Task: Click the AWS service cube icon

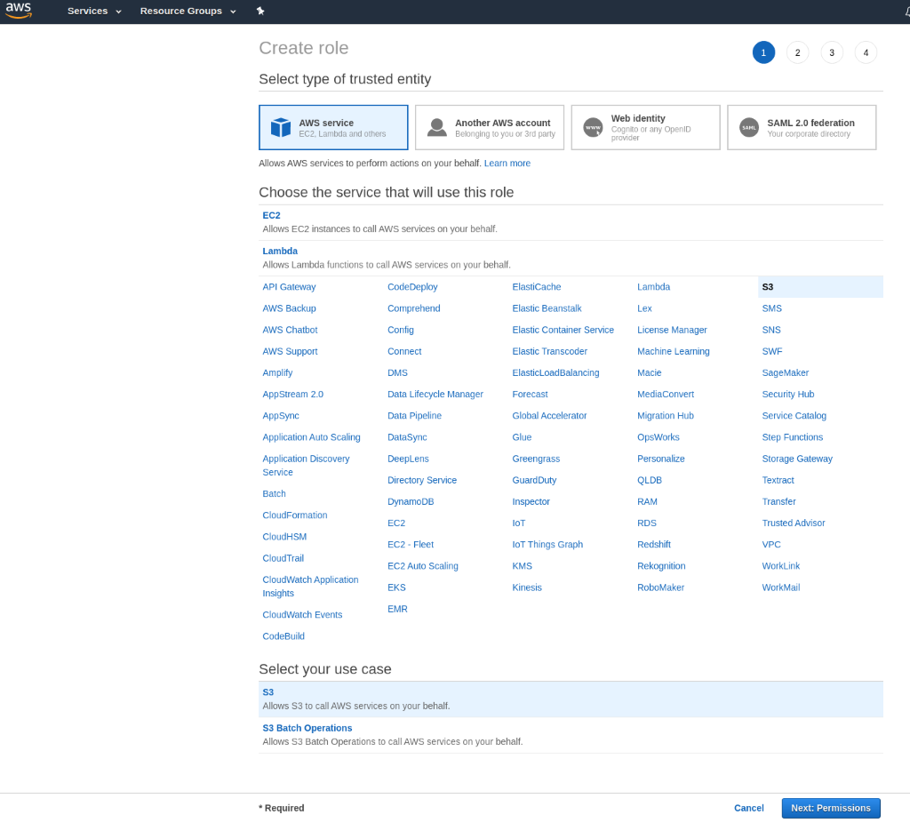Action: coord(281,128)
